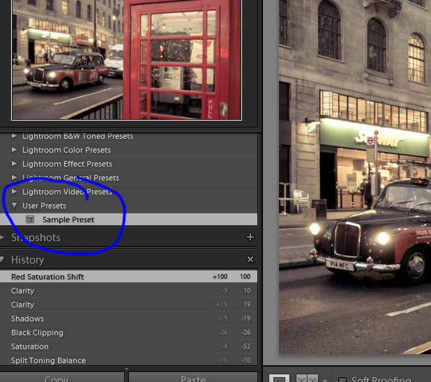Screen dimensions: 431x382
Task: Expand Lightroom Effect Presets folder
Action: coord(15,164)
